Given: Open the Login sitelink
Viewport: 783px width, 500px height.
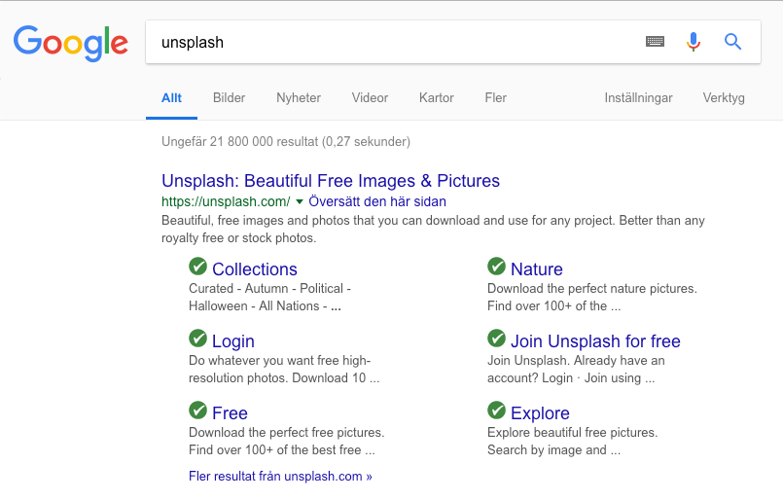Looking at the screenshot, I should 233,341.
